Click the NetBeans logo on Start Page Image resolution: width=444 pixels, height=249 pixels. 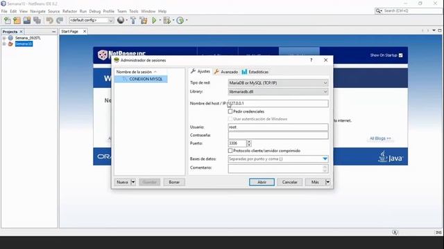tap(122, 54)
